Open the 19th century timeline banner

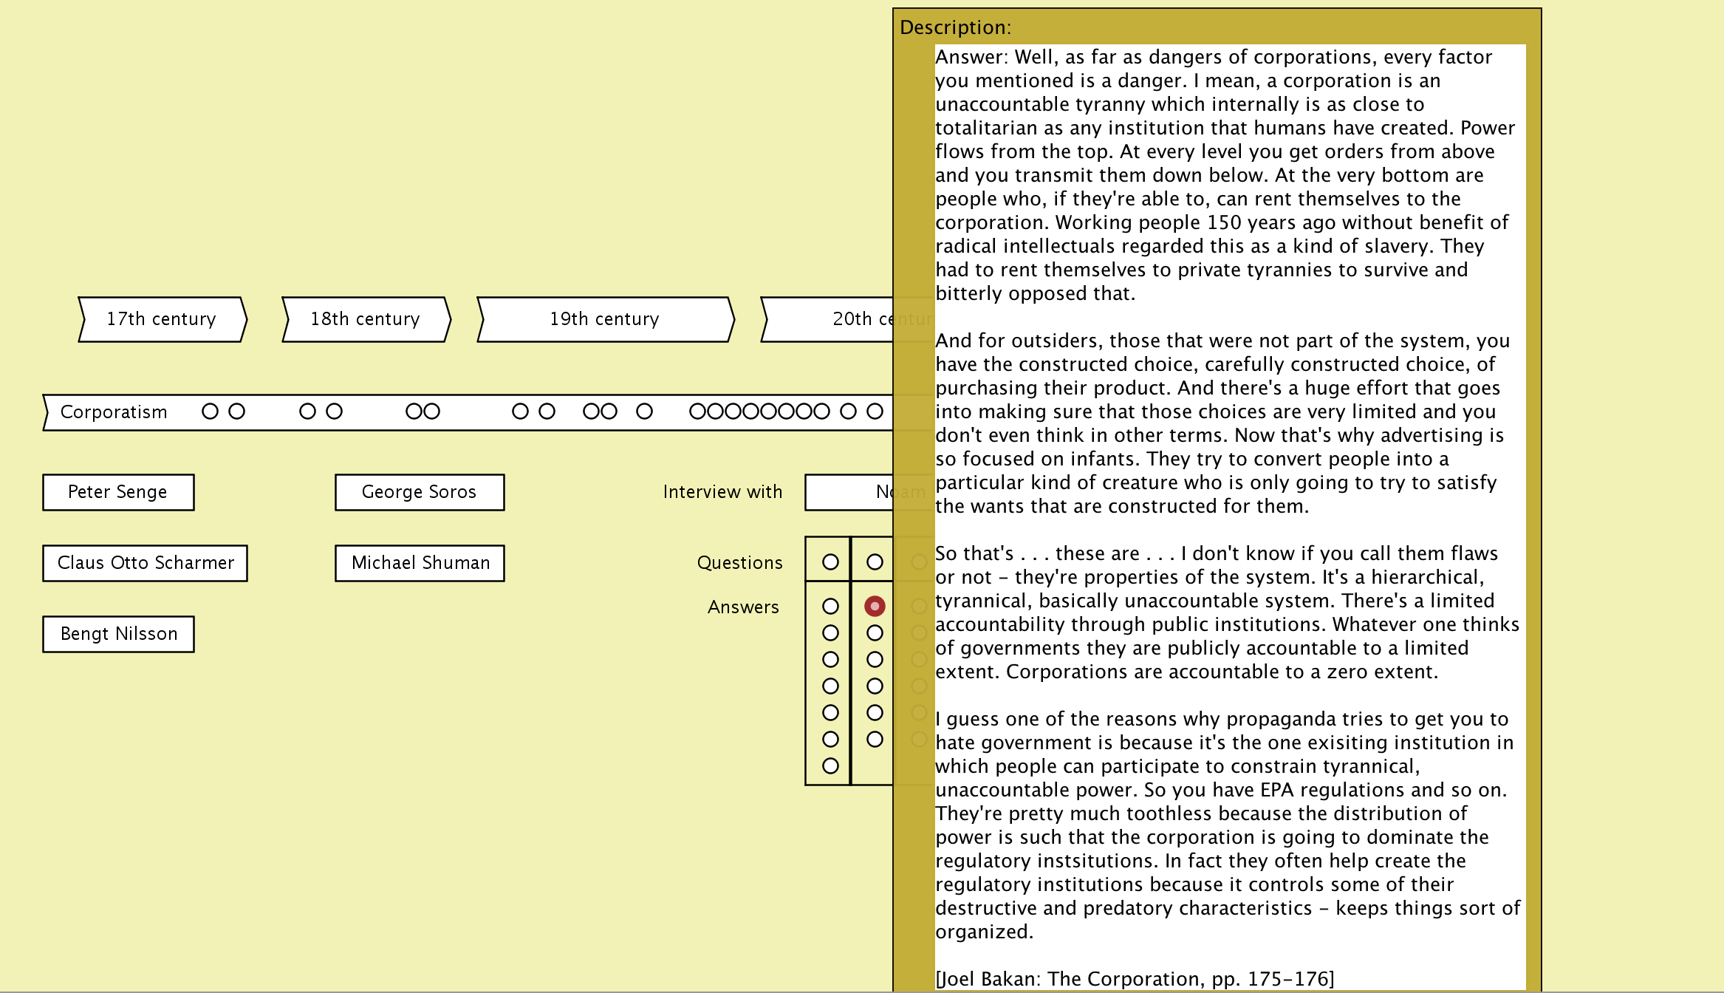[x=605, y=319]
